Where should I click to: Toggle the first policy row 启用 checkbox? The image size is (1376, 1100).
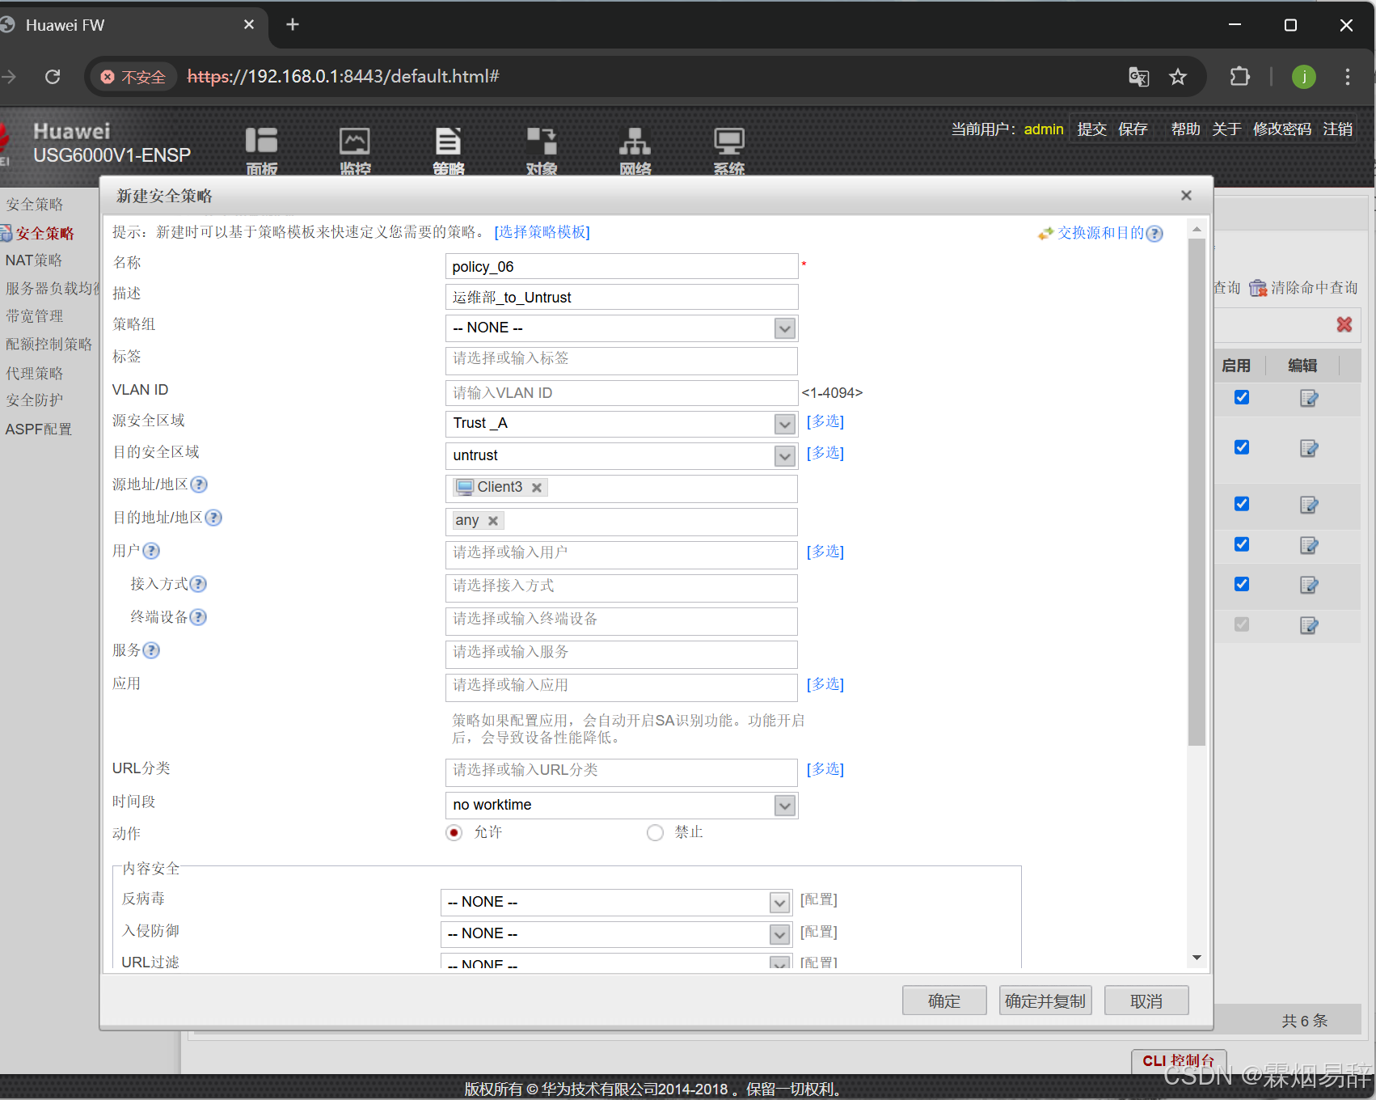tap(1242, 397)
